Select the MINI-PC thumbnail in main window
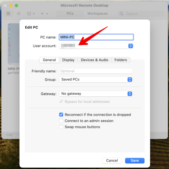 (14, 44)
